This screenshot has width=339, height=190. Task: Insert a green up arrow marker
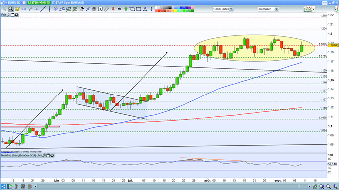point(126,9)
